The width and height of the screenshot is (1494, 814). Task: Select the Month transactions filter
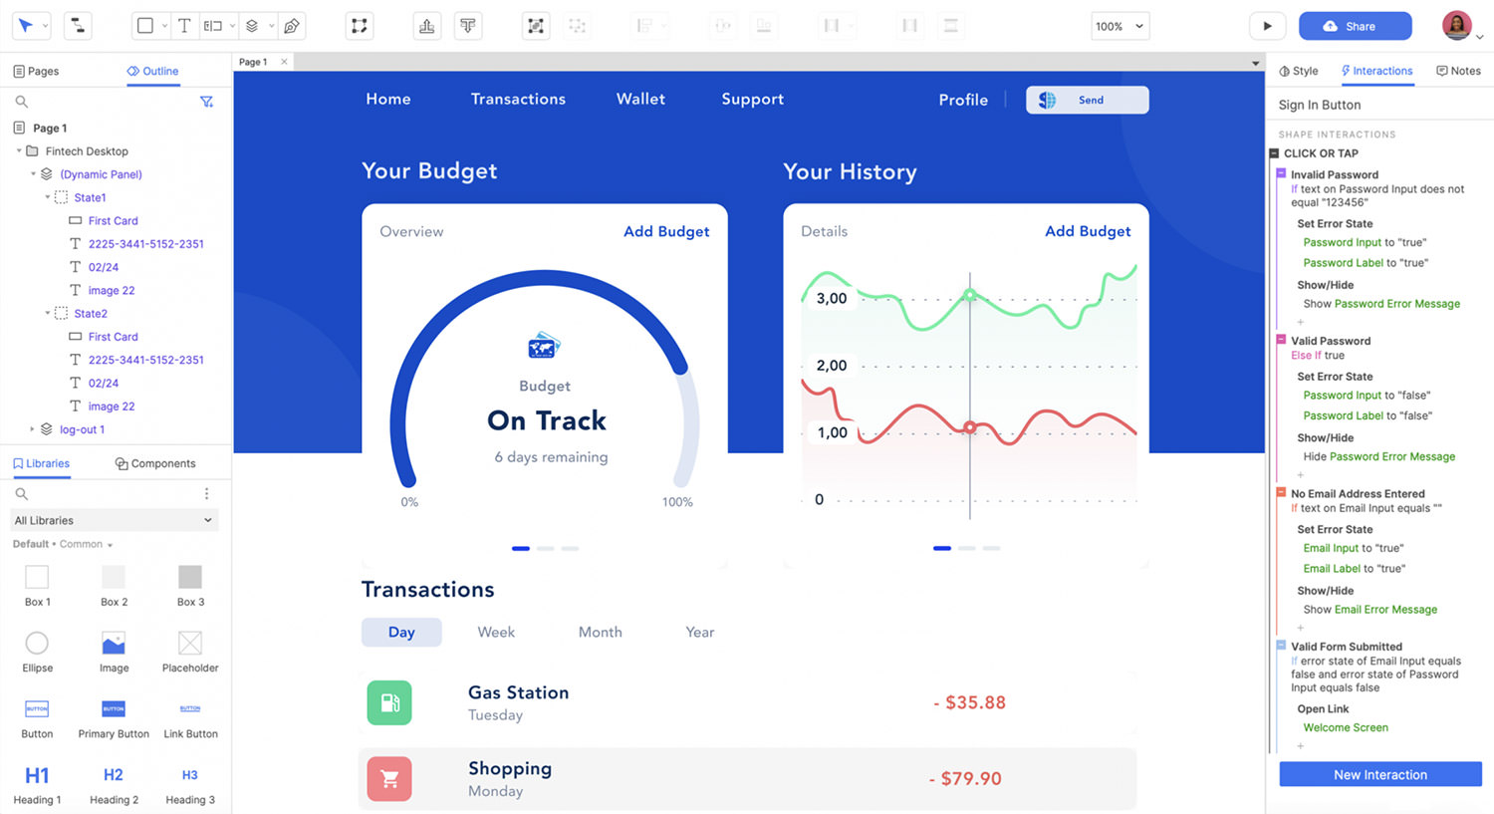click(600, 632)
